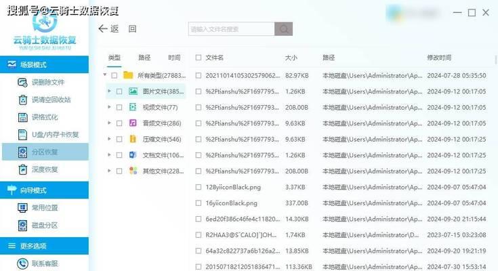Click the 更多选项 hamburger icon
The image size is (498, 271).
[x=12, y=245]
